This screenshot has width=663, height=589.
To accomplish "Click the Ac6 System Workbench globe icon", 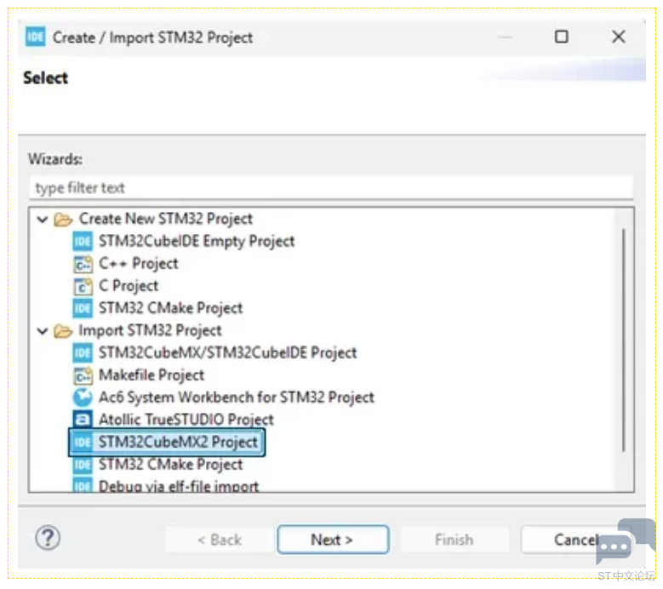I will 83,397.
